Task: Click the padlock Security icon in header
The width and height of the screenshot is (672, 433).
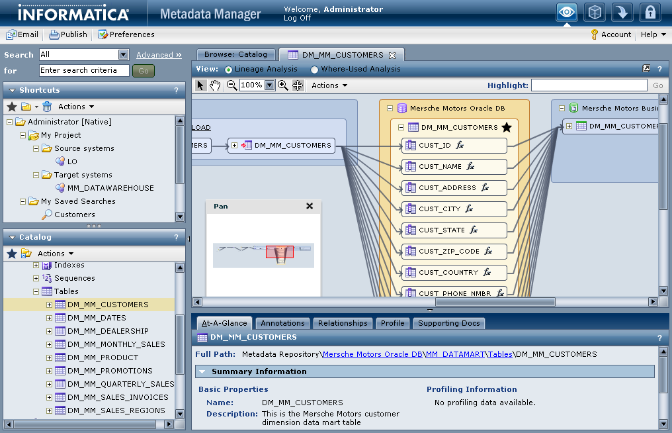Action: click(x=650, y=13)
